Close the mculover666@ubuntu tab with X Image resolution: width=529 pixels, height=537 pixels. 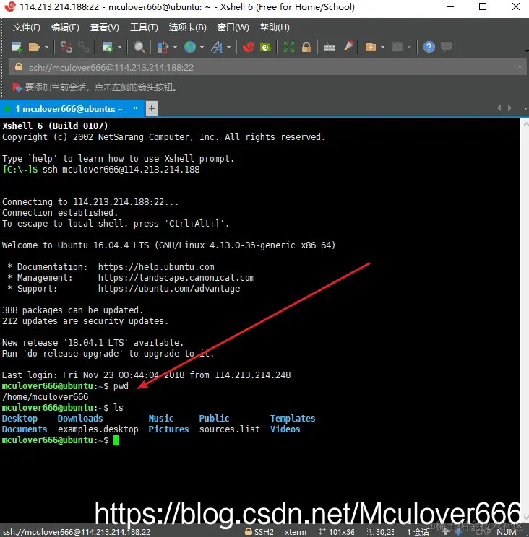135,108
